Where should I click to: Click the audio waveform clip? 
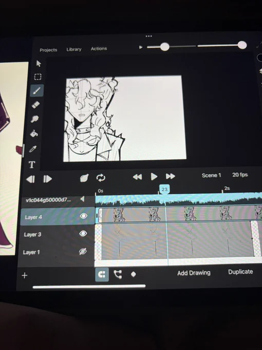pyautogui.click(x=179, y=199)
